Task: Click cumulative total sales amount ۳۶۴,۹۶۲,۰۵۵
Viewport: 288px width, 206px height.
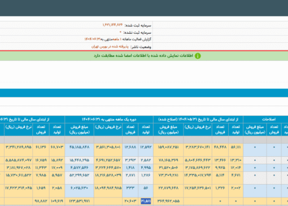Action: pos(168,201)
